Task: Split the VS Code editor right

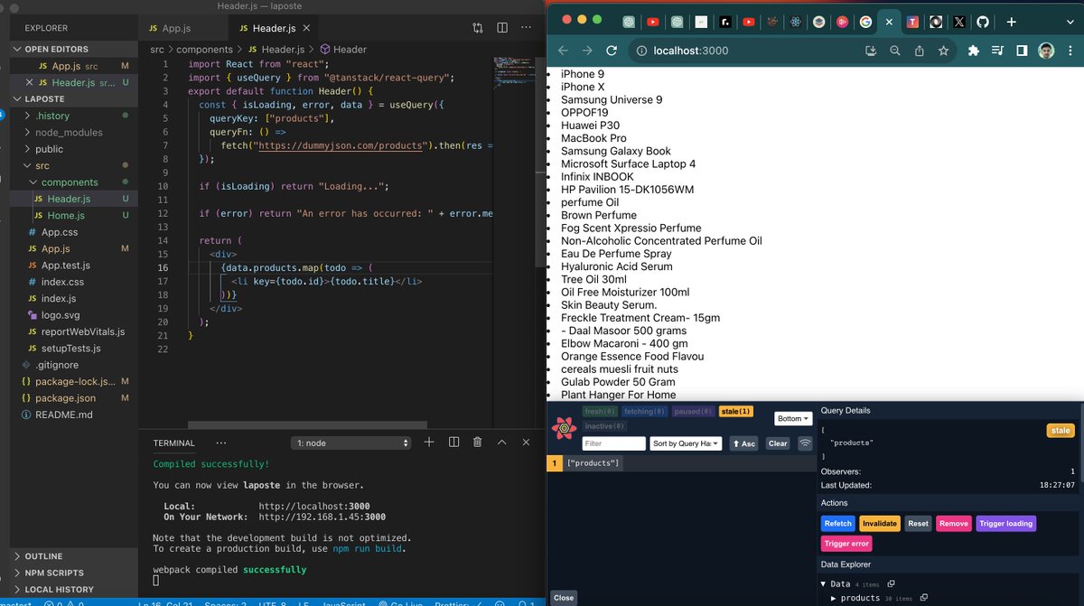Action: [x=502, y=28]
